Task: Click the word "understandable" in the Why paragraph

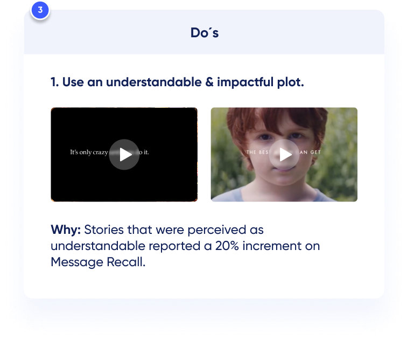Action: [98, 246]
